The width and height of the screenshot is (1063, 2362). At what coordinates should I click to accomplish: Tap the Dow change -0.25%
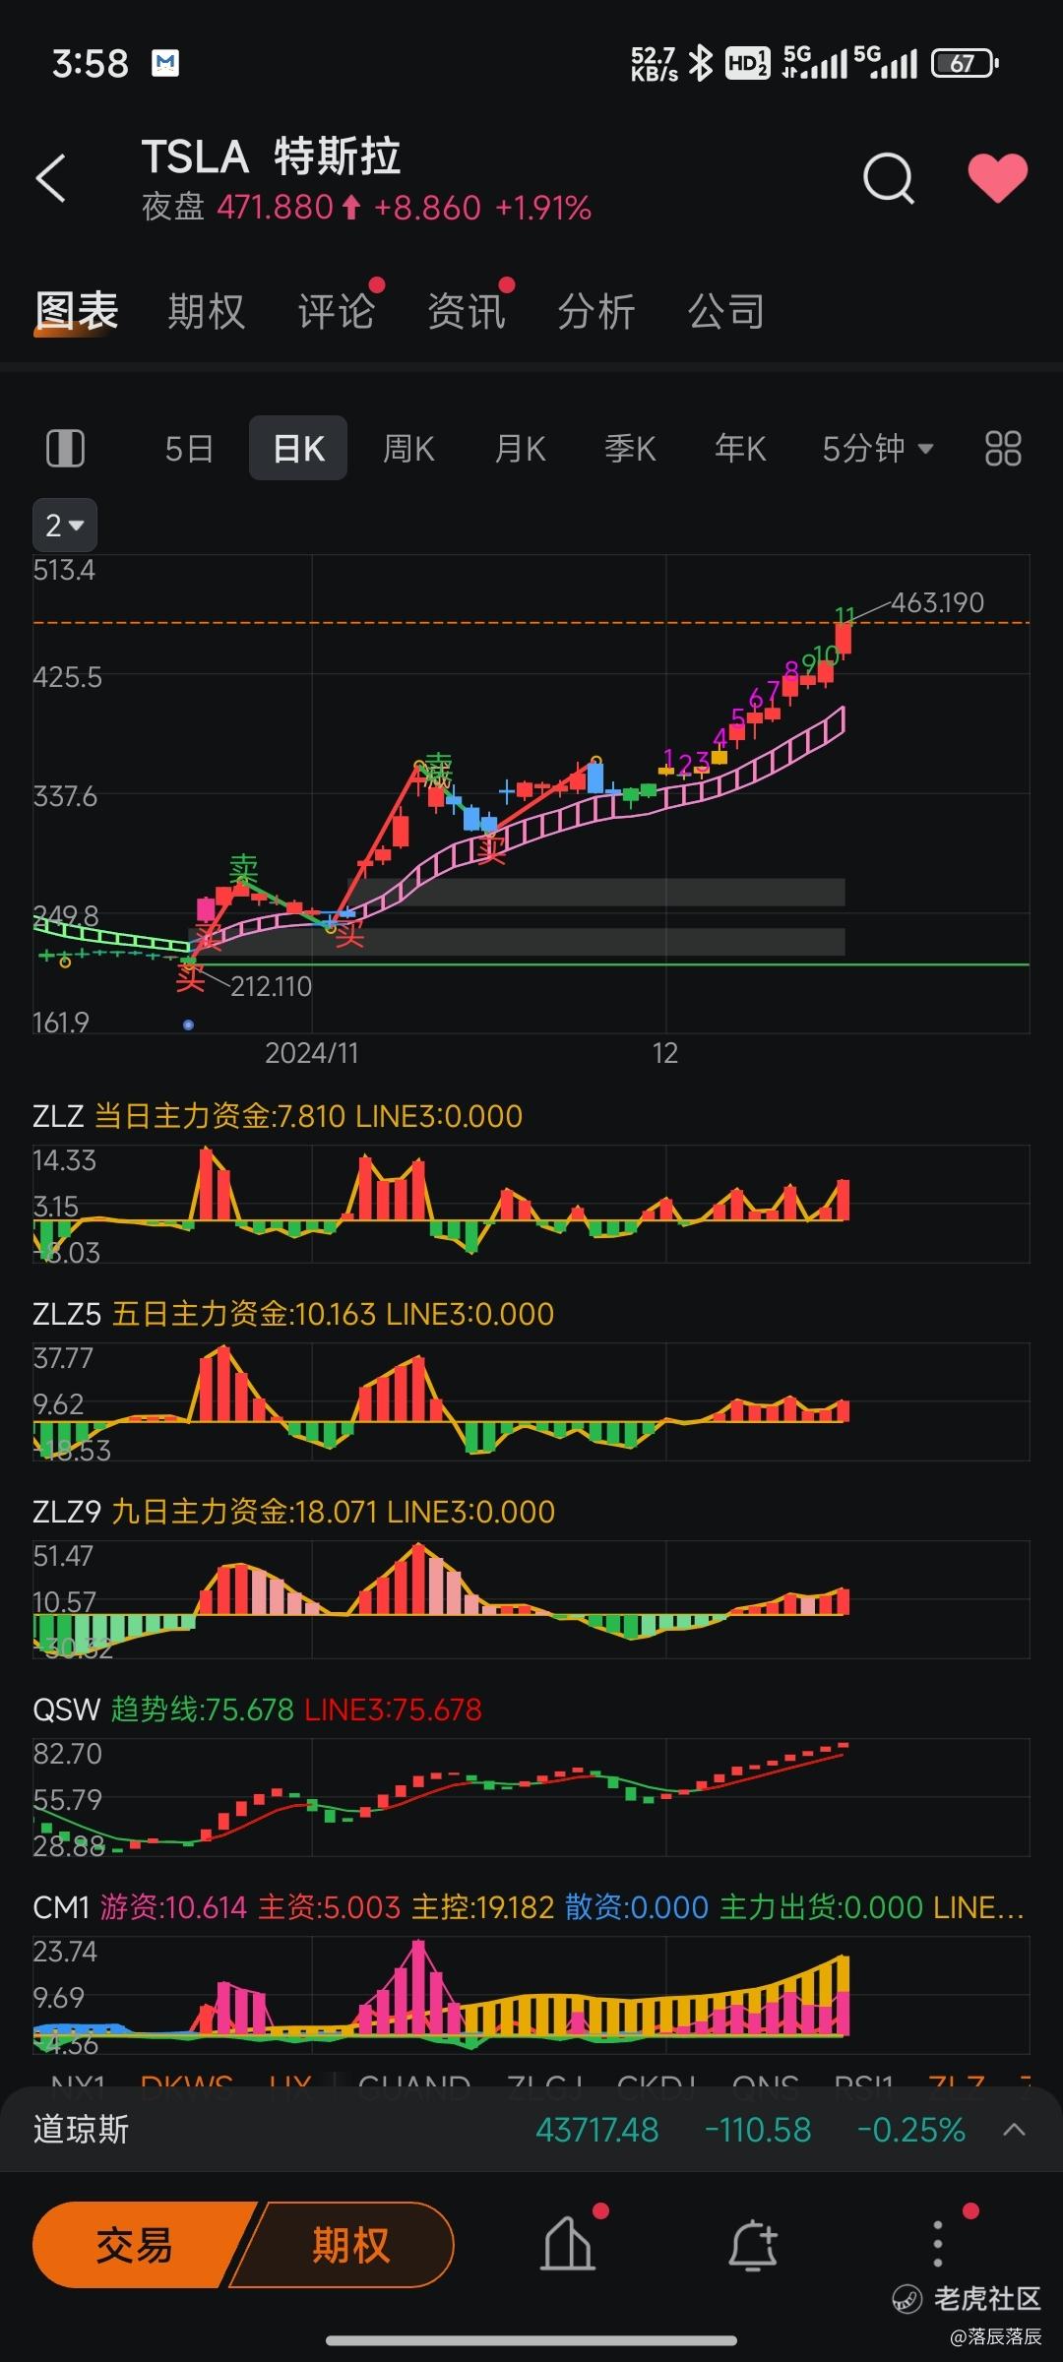(x=910, y=2131)
